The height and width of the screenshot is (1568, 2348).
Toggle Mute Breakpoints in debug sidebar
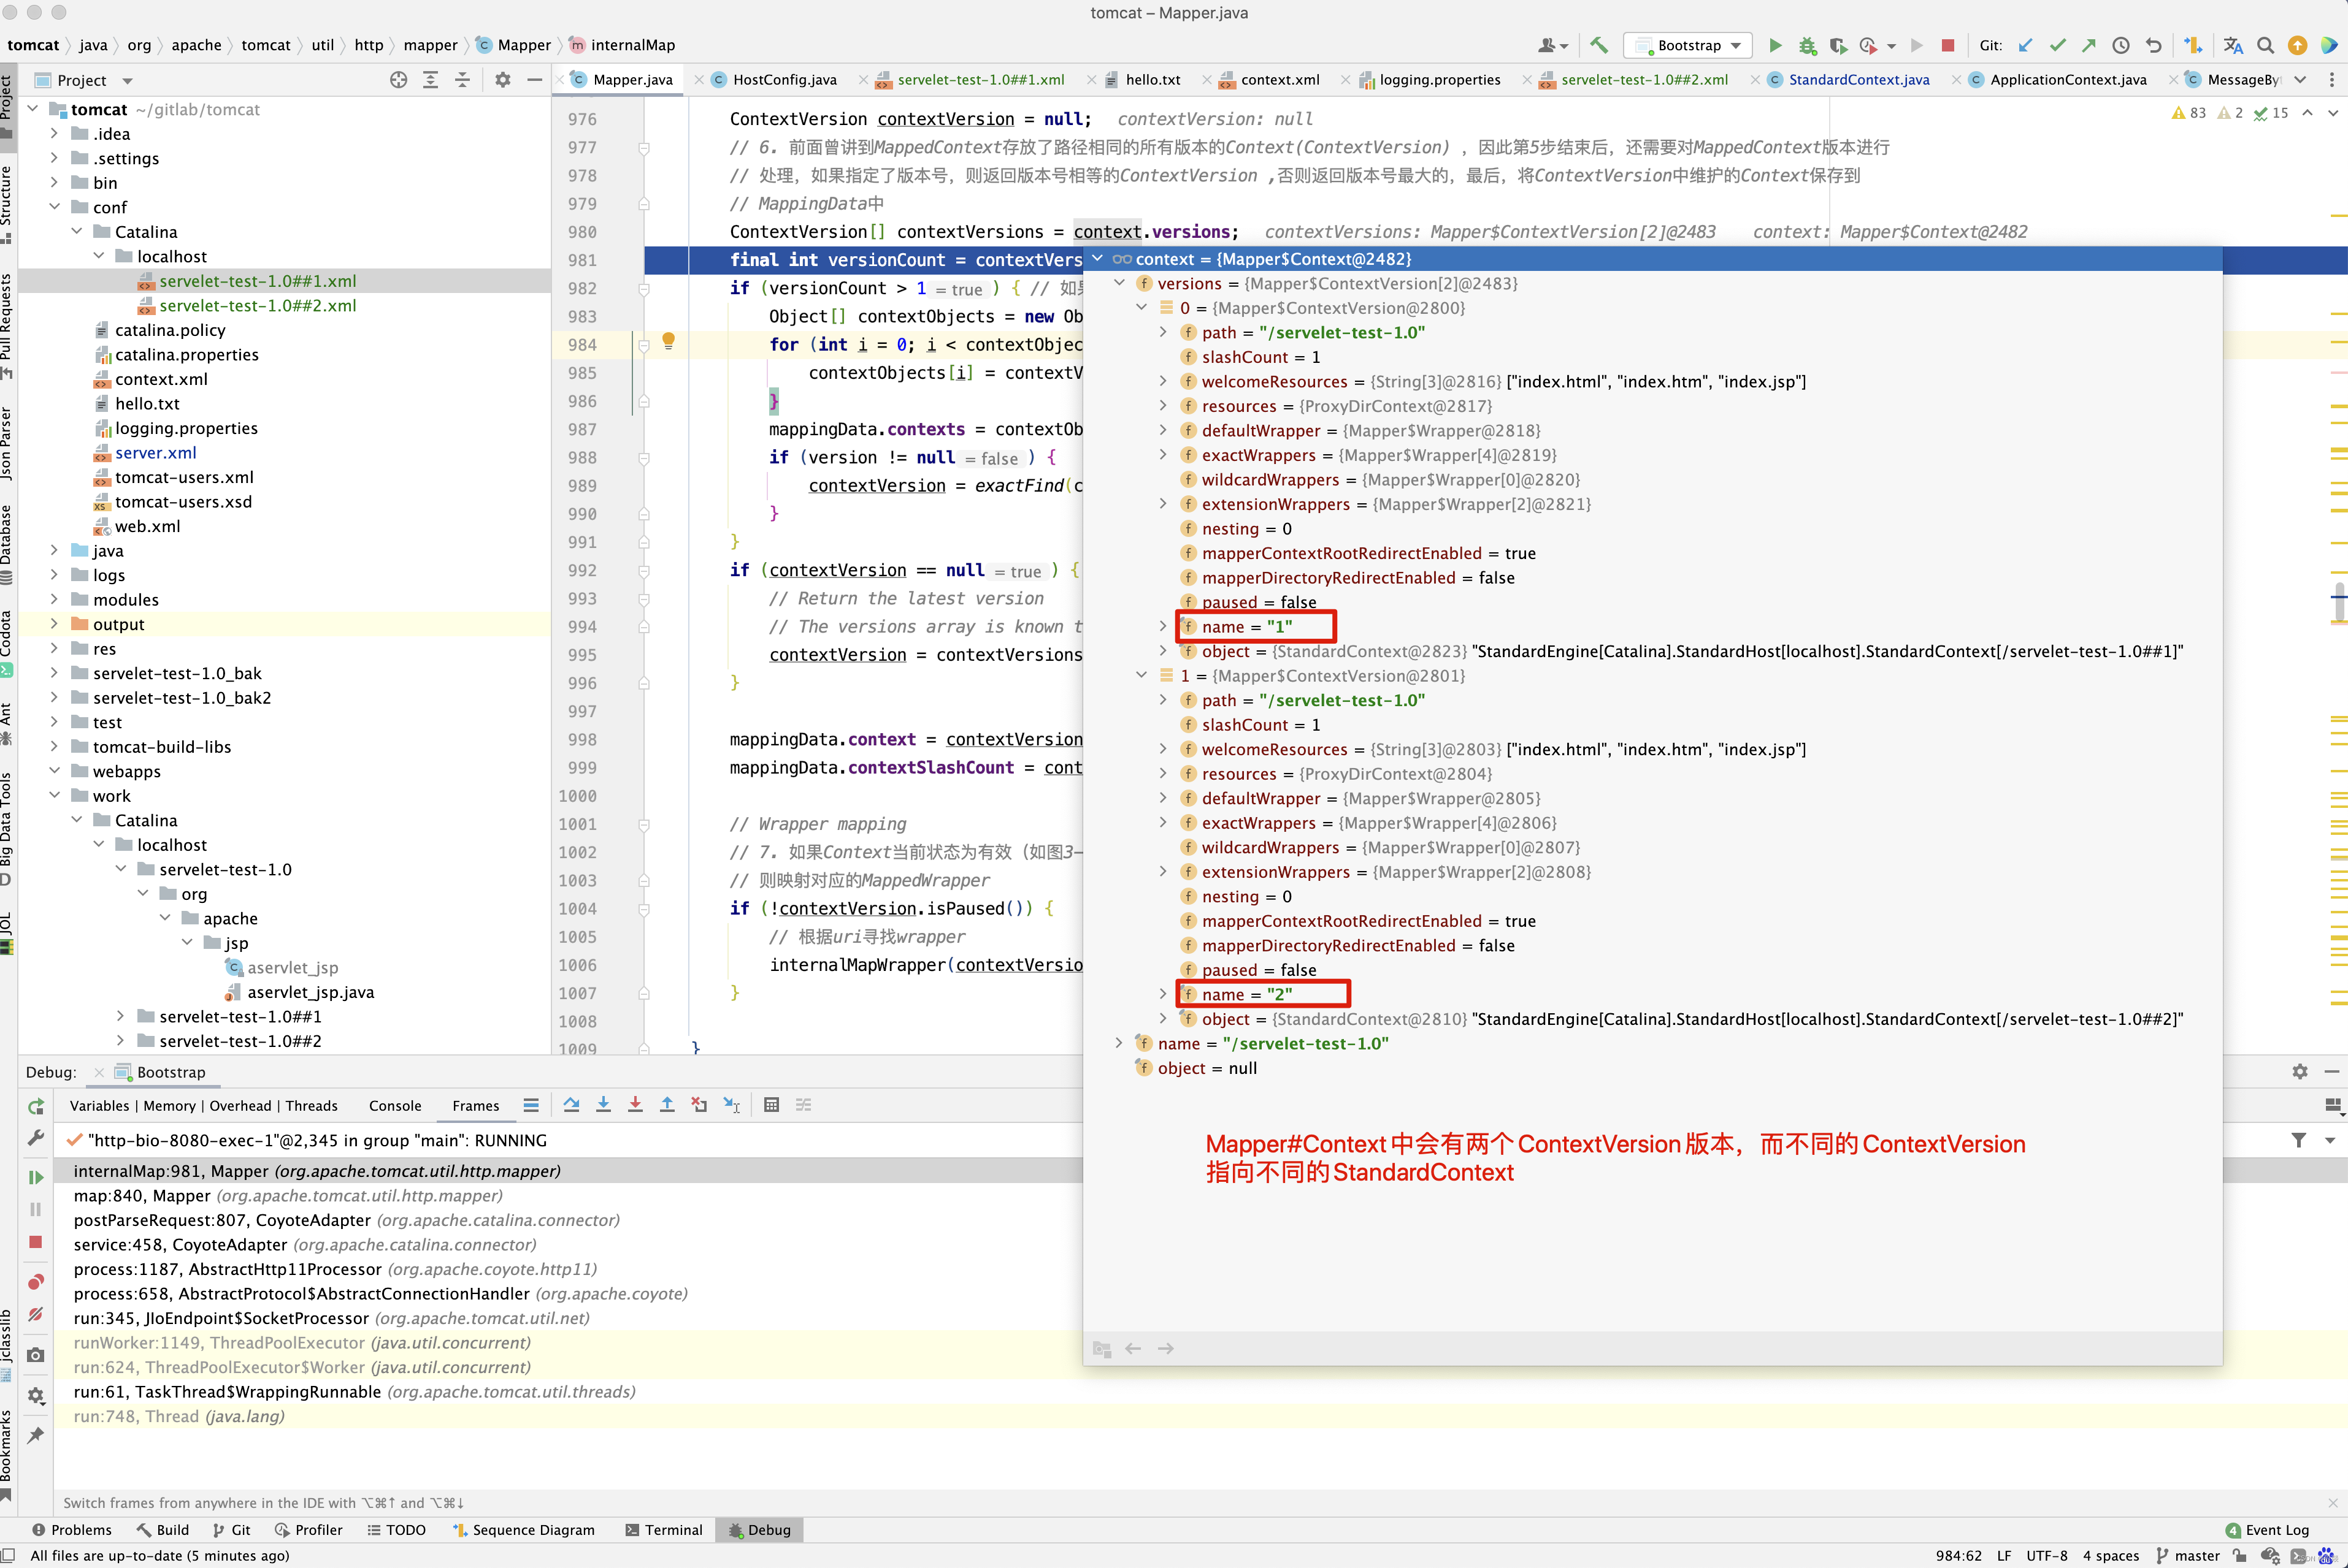[x=36, y=1314]
